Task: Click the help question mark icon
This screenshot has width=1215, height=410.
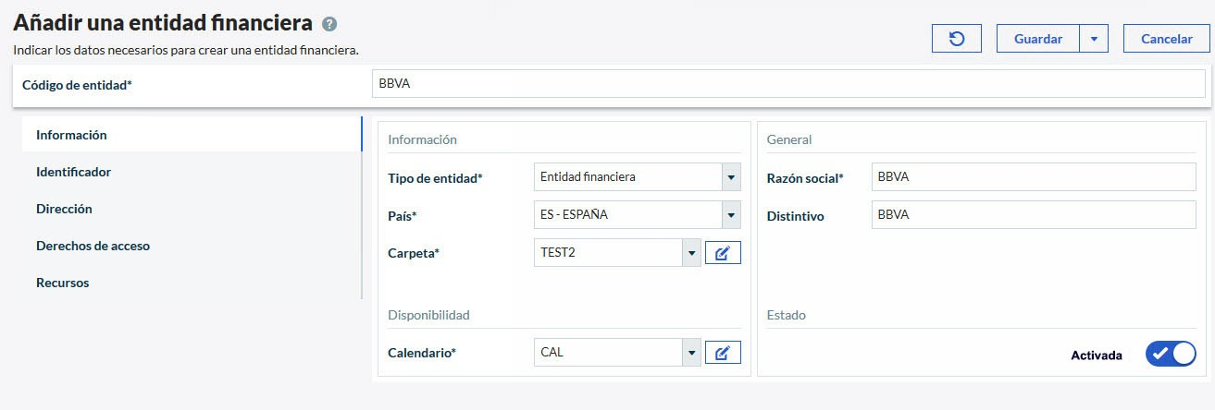Action: pyautogui.click(x=329, y=25)
